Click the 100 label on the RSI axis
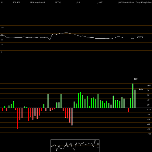The image size is (152, 152). [2, 28]
